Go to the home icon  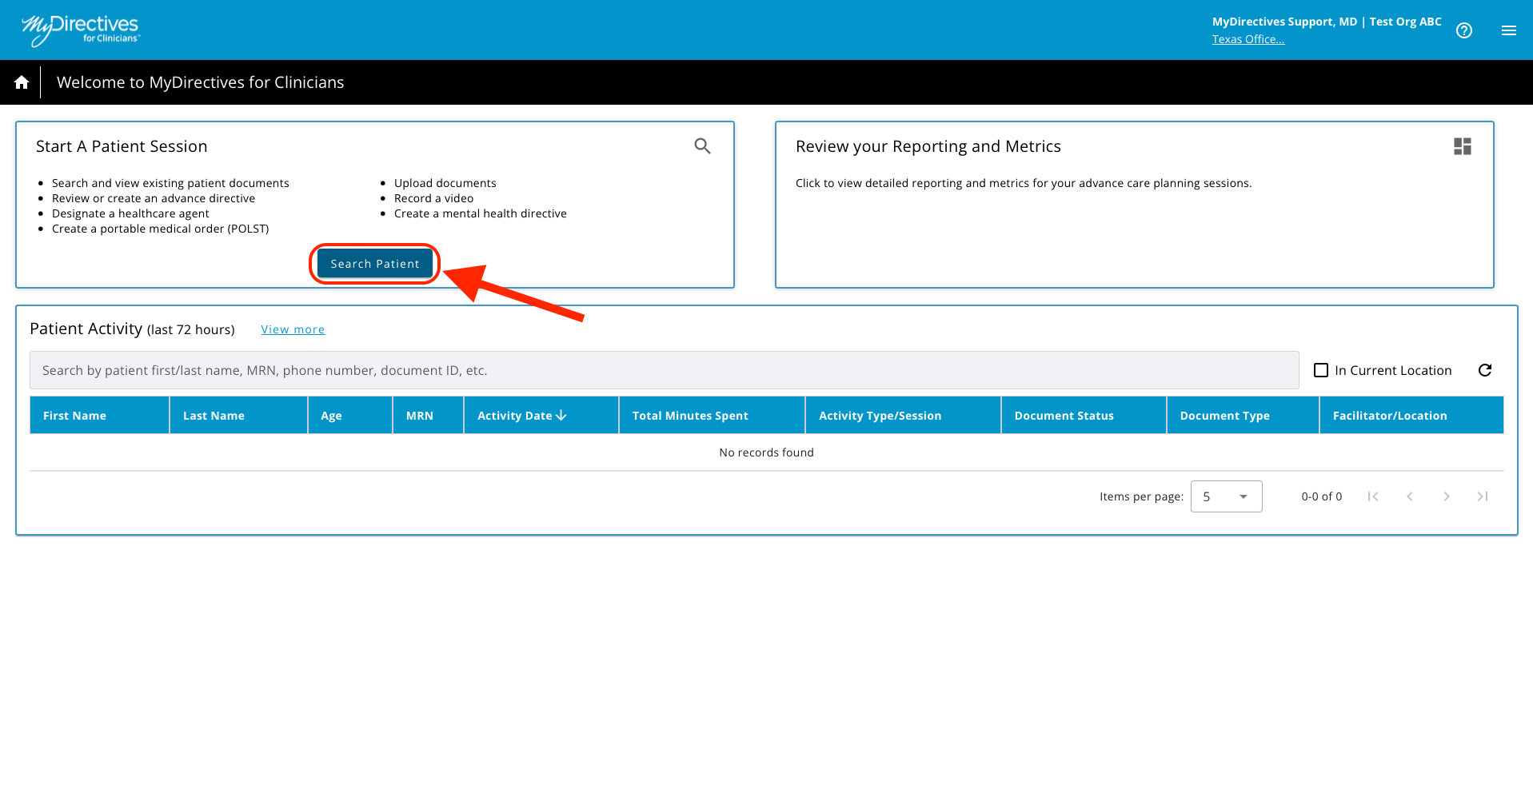click(22, 82)
